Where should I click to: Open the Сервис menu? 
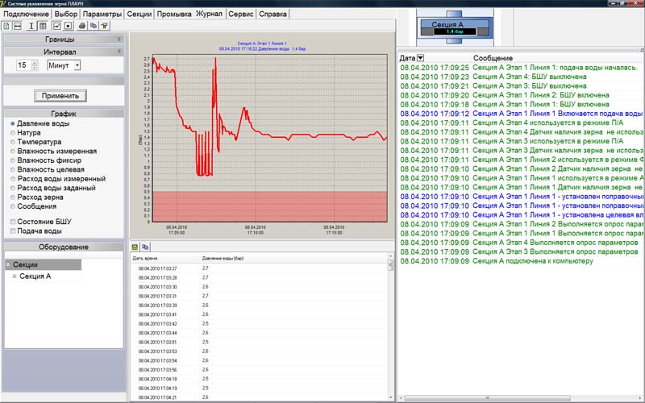point(240,14)
